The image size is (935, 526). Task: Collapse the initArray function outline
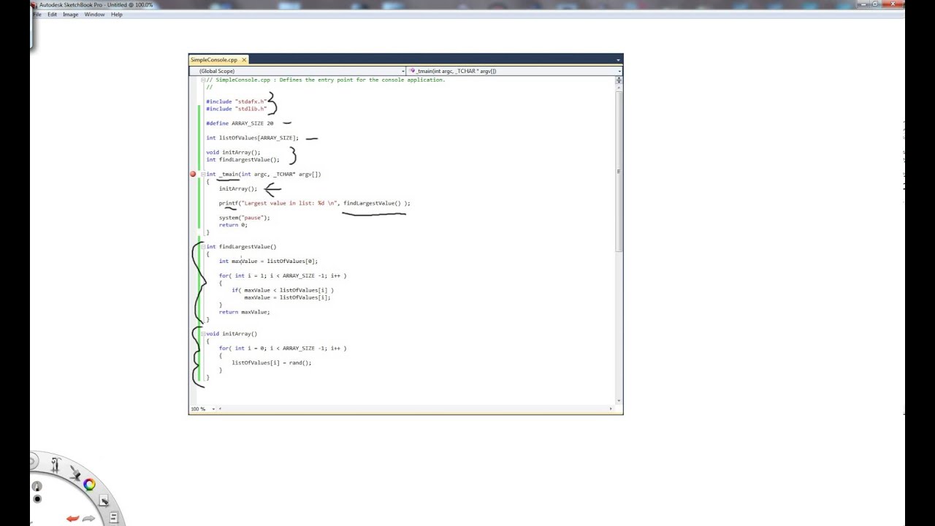point(204,334)
